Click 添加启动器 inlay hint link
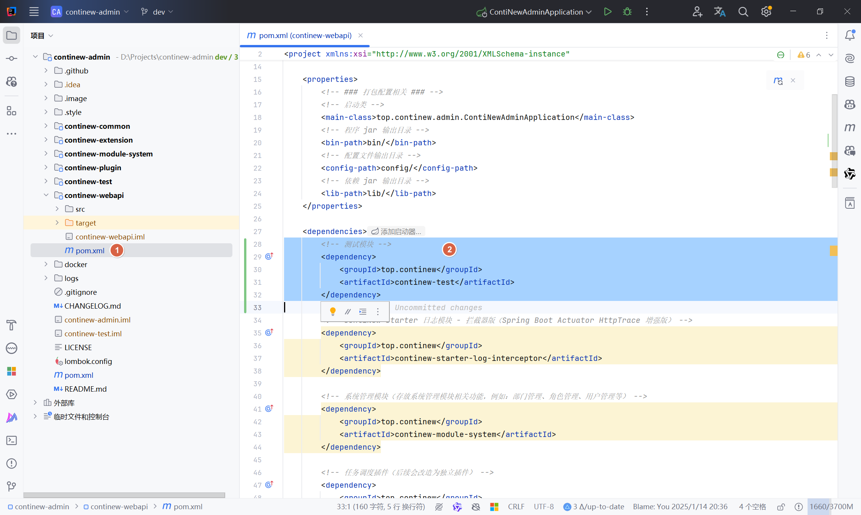 tap(397, 231)
